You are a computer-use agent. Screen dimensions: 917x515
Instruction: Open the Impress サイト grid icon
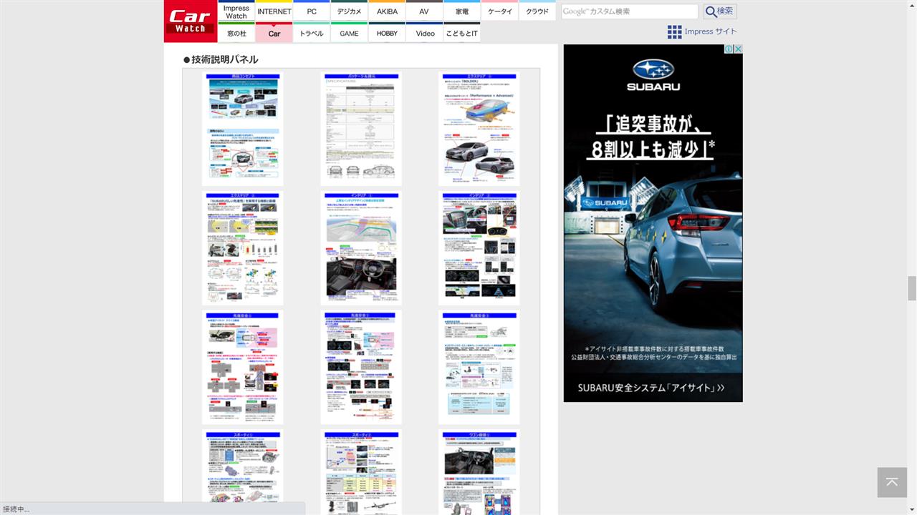click(x=674, y=31)
